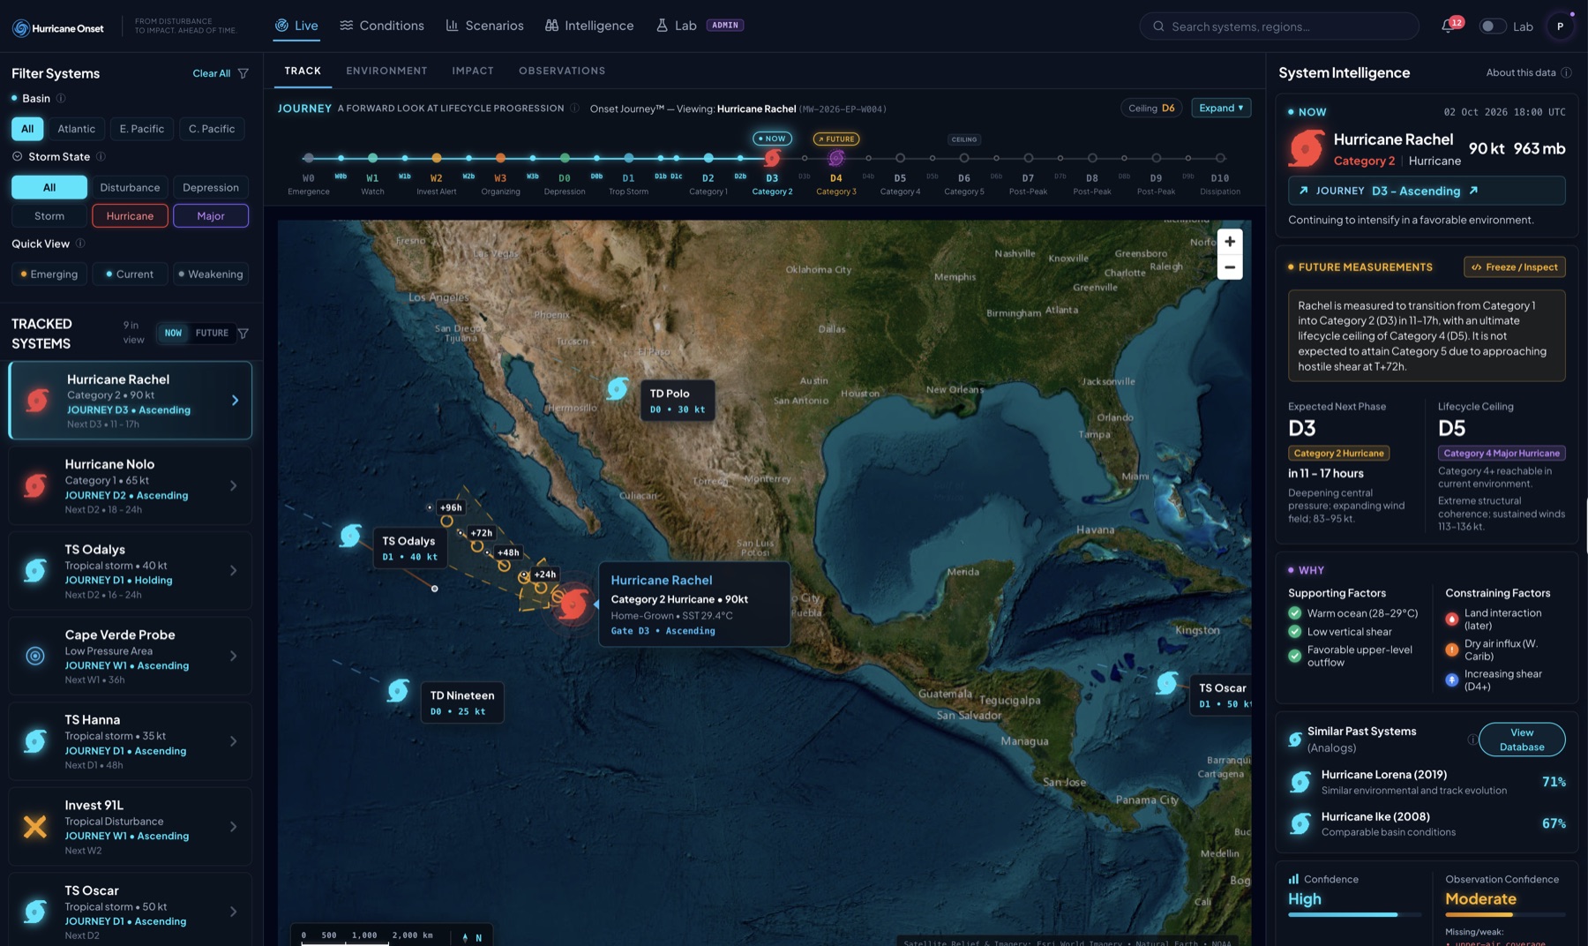
Task: Expand the TS Odalys card chevron
Action: (233, 571)
